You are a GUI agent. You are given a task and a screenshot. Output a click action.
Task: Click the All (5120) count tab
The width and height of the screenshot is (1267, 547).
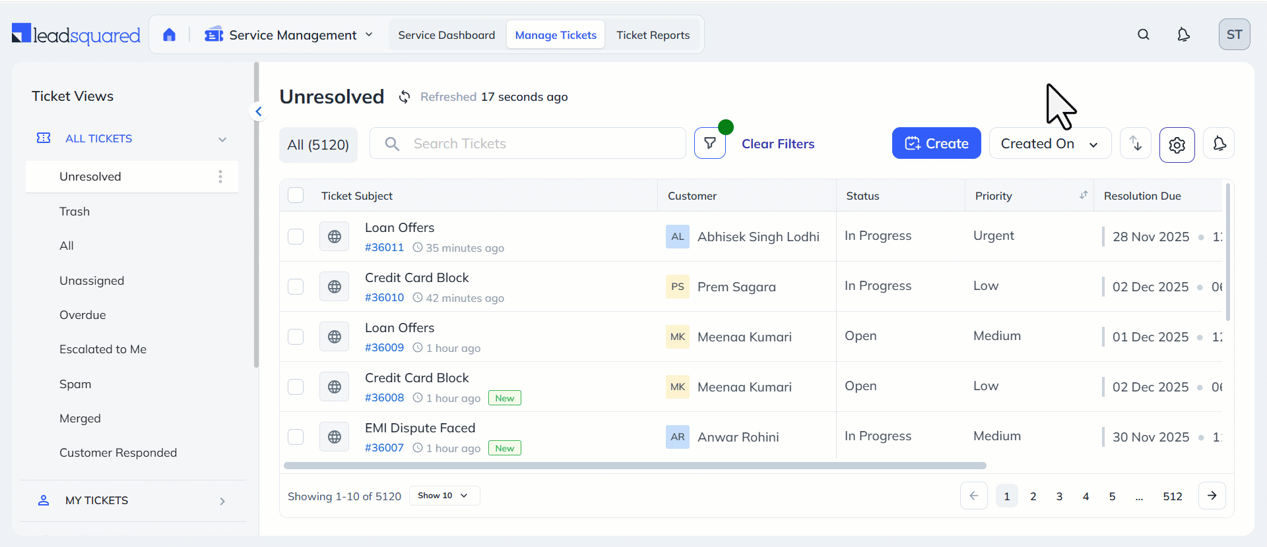pos(318,144)
